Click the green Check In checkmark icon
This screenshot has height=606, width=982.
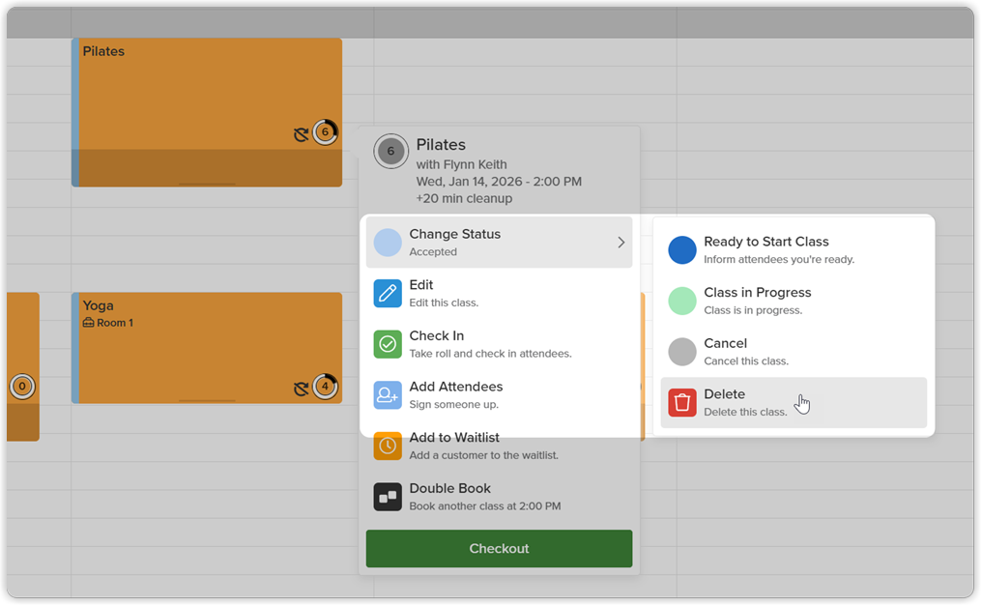(x=388, y=344)
